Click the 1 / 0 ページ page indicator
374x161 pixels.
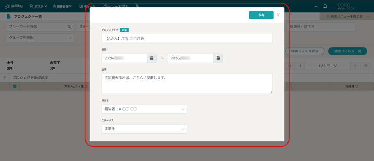pos(328,66)
